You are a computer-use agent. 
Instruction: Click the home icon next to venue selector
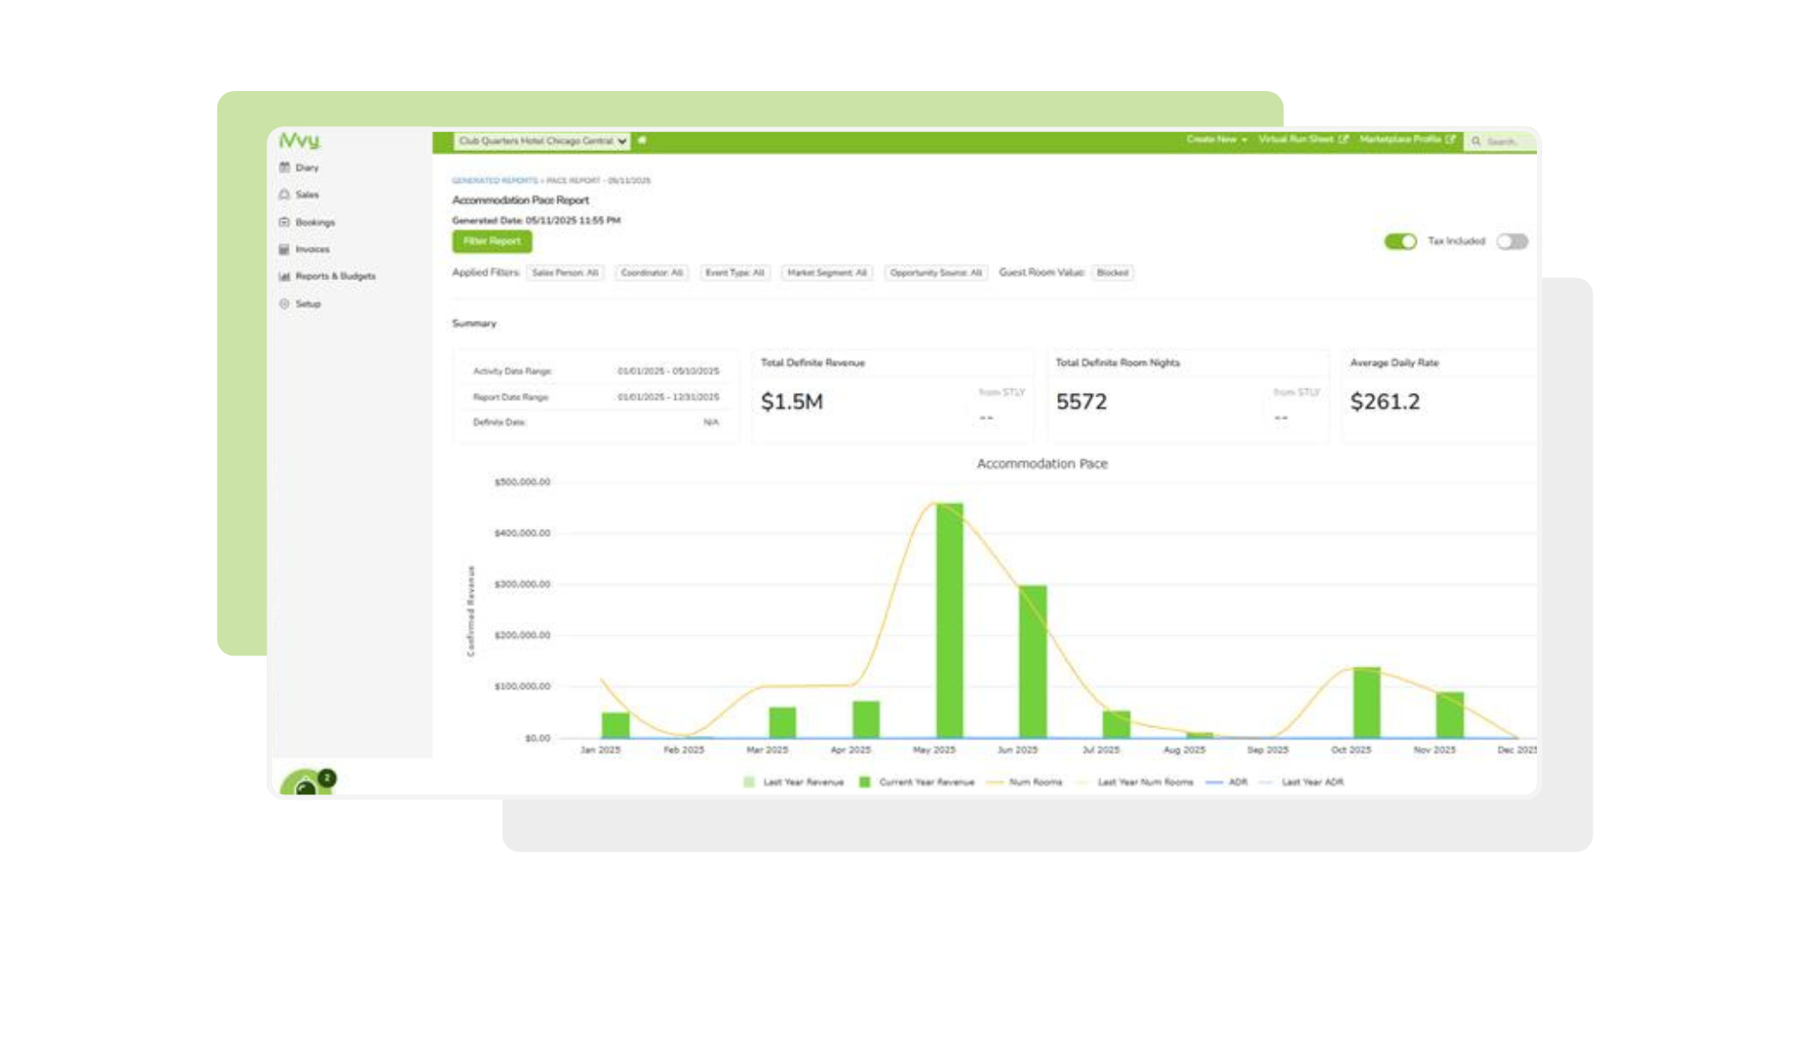click(643, 140)
